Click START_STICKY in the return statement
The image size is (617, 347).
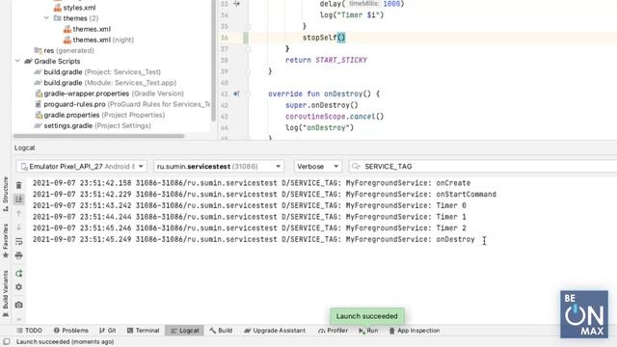point(341,60)
